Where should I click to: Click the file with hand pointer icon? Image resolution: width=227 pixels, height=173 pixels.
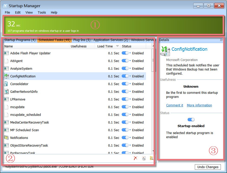pyautogui.click(x=144, y=158)
